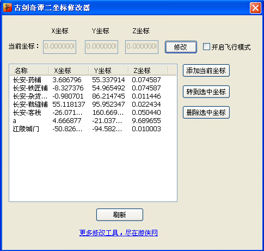Click X value -26.071…

pyautogui.click(x=67, y=113)
